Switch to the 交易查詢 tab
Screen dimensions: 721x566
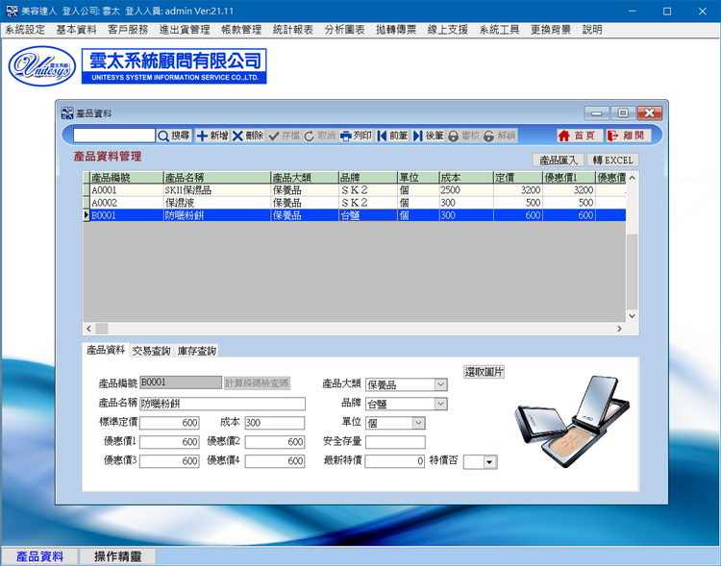click(152, 351)
